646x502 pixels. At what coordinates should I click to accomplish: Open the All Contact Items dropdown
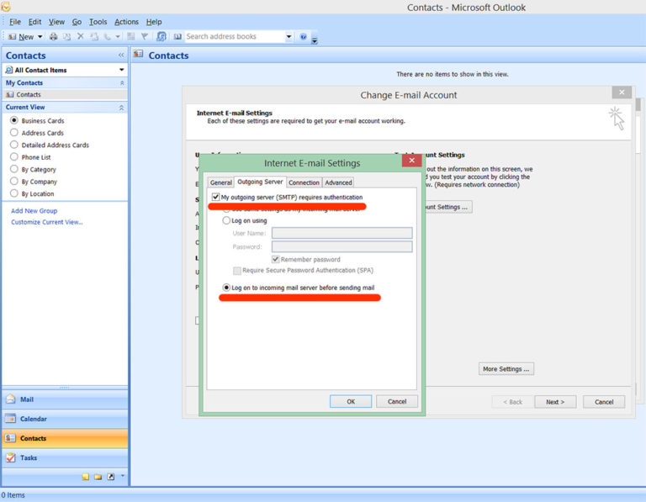(x=121, y=70)
